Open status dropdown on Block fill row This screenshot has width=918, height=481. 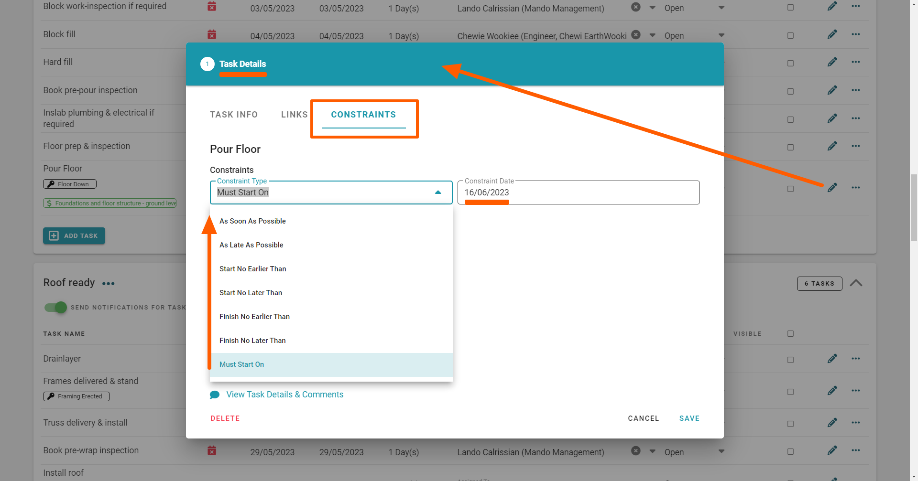(x=721, y=35)
